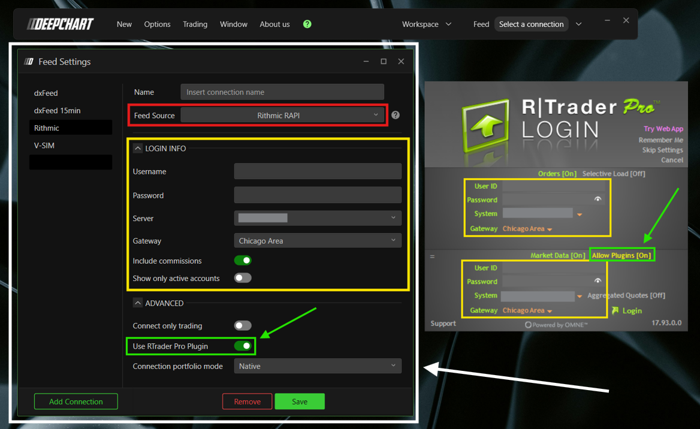Toggle Selective Load [Off] in RTrader login
The image size is (700, 429).
coord(613,174)
